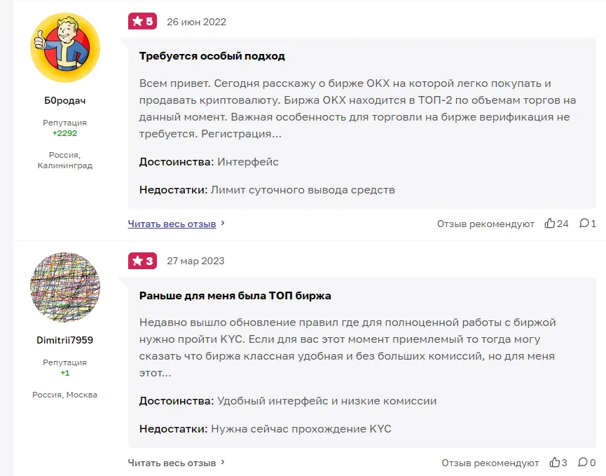Click the reputation score +2292
Image resolution: width=606 pixels, height=476 pixels.
(64, 131)
